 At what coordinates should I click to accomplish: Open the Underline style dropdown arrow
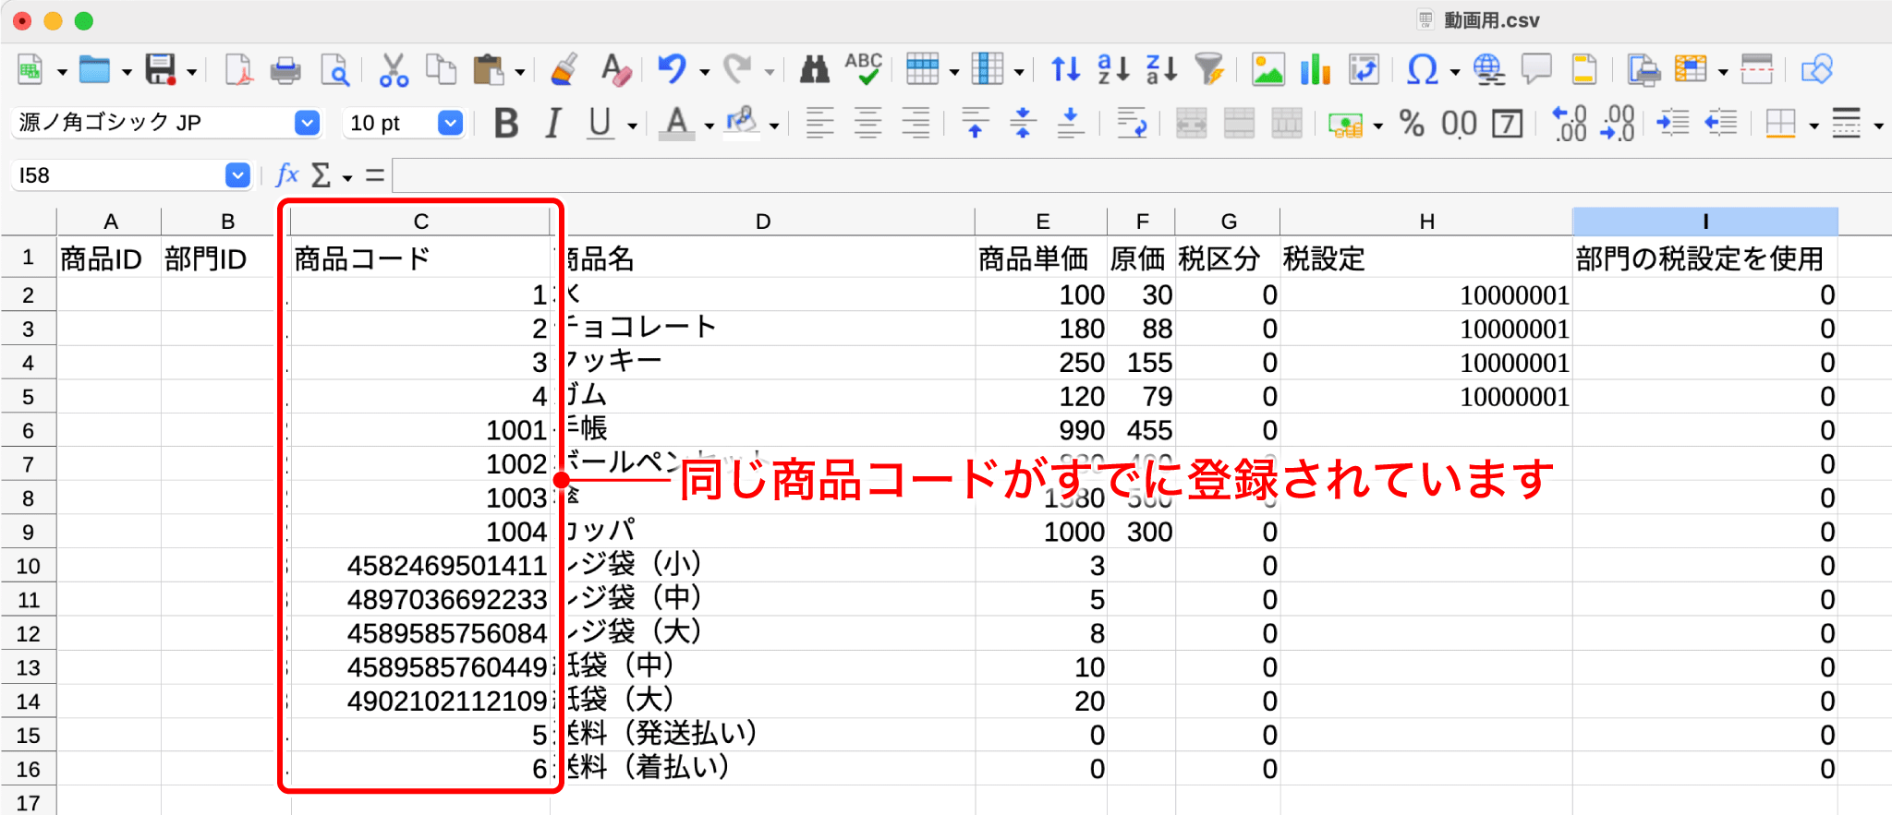[x=632, y=125]
